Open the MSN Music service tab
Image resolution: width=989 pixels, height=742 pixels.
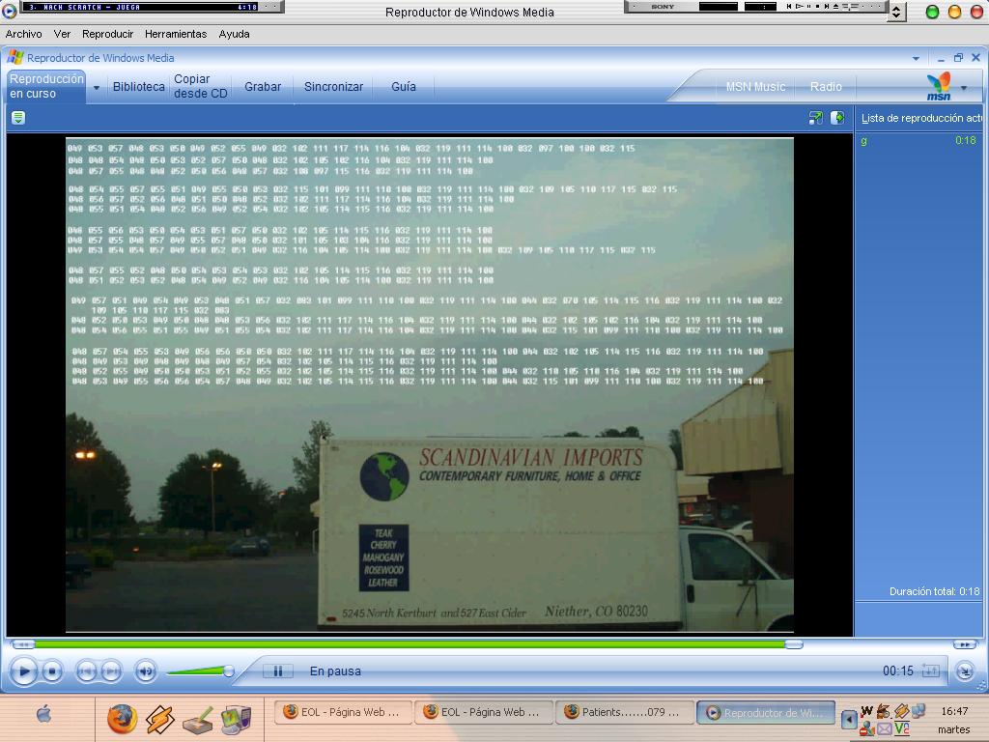coord(755,86)
